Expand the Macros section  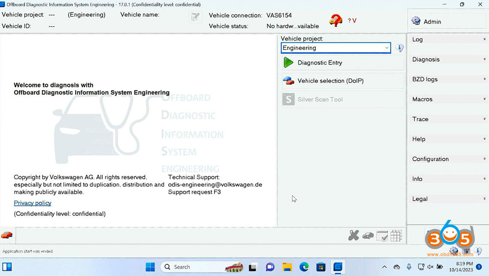[x=448, y=99]
